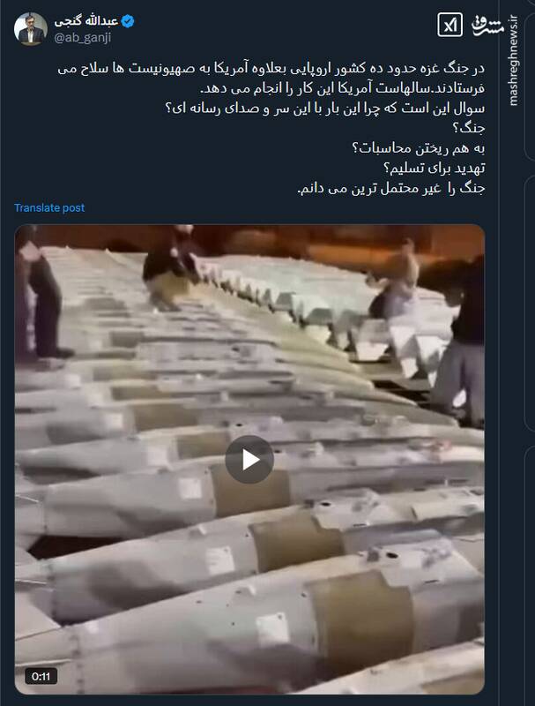
Task: Click the last tweet line ending می دانم
Action: (391, 188)
